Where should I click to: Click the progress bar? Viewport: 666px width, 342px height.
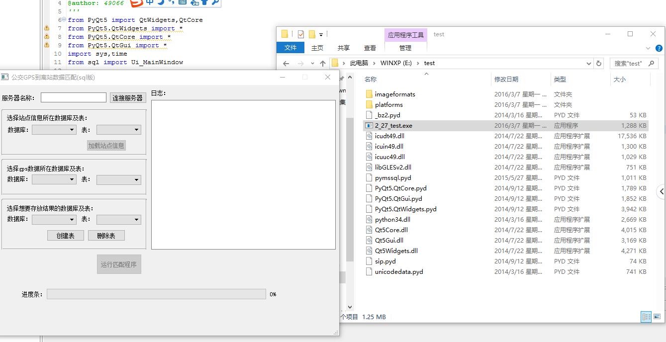click(156, 294)
